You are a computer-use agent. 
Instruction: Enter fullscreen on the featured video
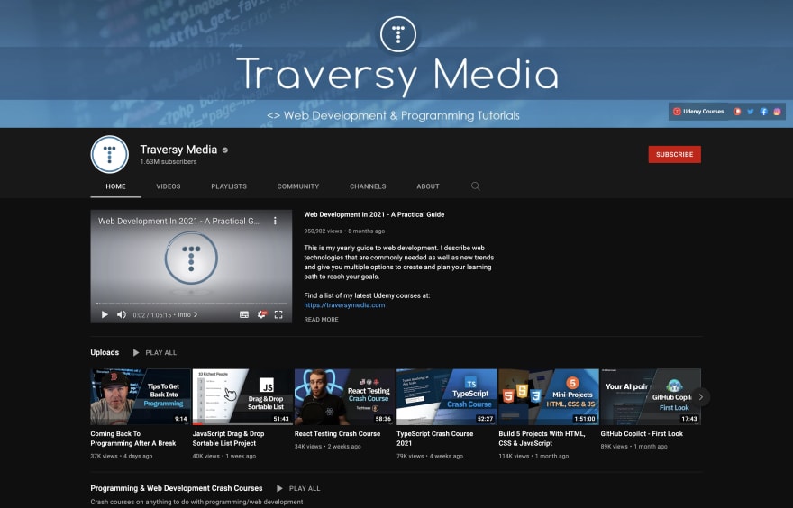point(278,314)
